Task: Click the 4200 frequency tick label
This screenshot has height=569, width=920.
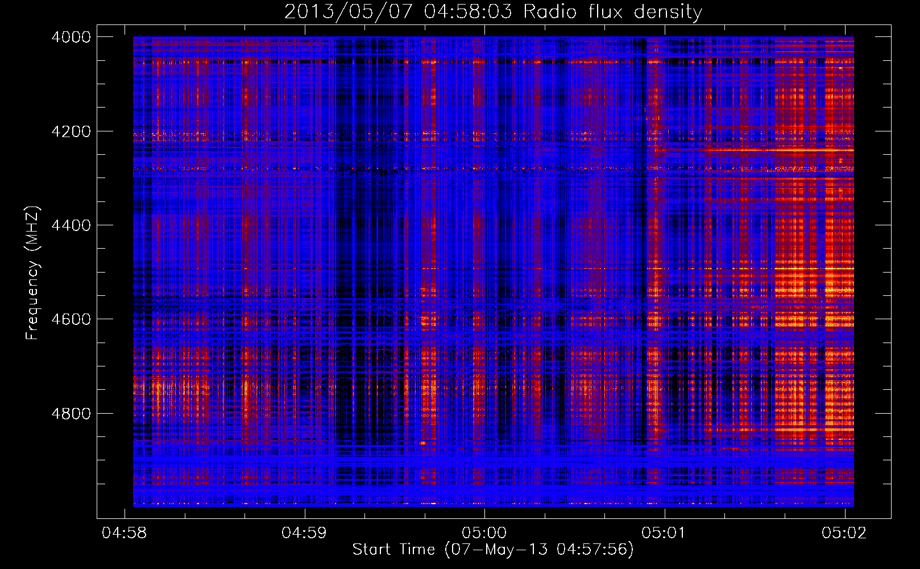Action: click(x=71, y=131)
